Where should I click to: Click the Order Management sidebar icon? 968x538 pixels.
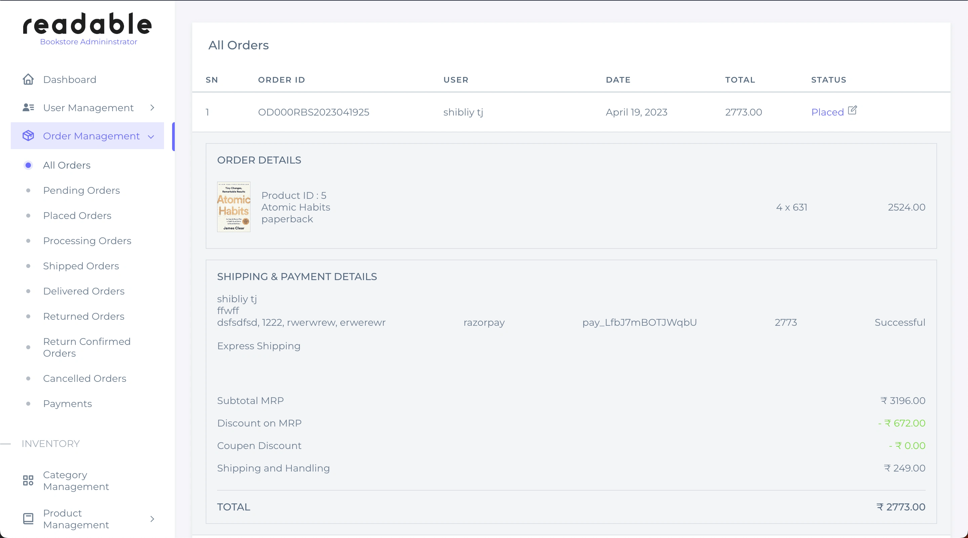pos(28,136)
